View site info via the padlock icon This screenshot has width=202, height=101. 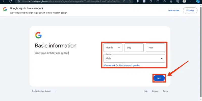pos(19,1)
